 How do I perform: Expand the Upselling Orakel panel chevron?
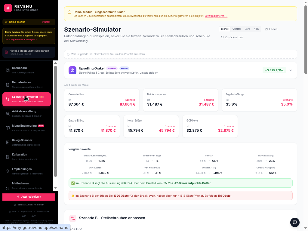(x=291, y=70)
